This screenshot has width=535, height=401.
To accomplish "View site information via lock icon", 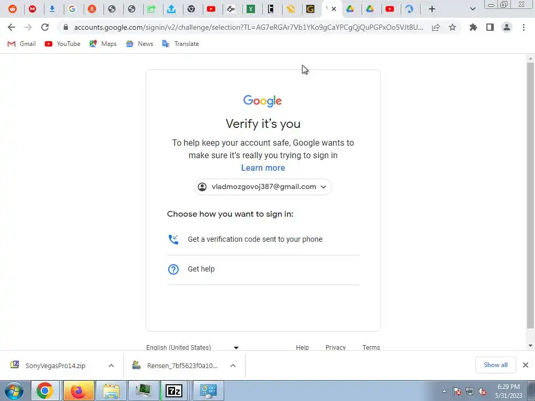I will 66,27.
